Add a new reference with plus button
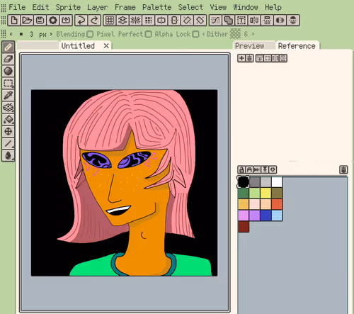The width and height of the screenshot is (354, 314). (241, 58)
